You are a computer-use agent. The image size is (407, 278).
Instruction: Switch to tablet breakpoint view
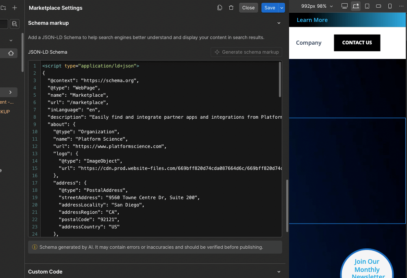(x=367, y=6)
